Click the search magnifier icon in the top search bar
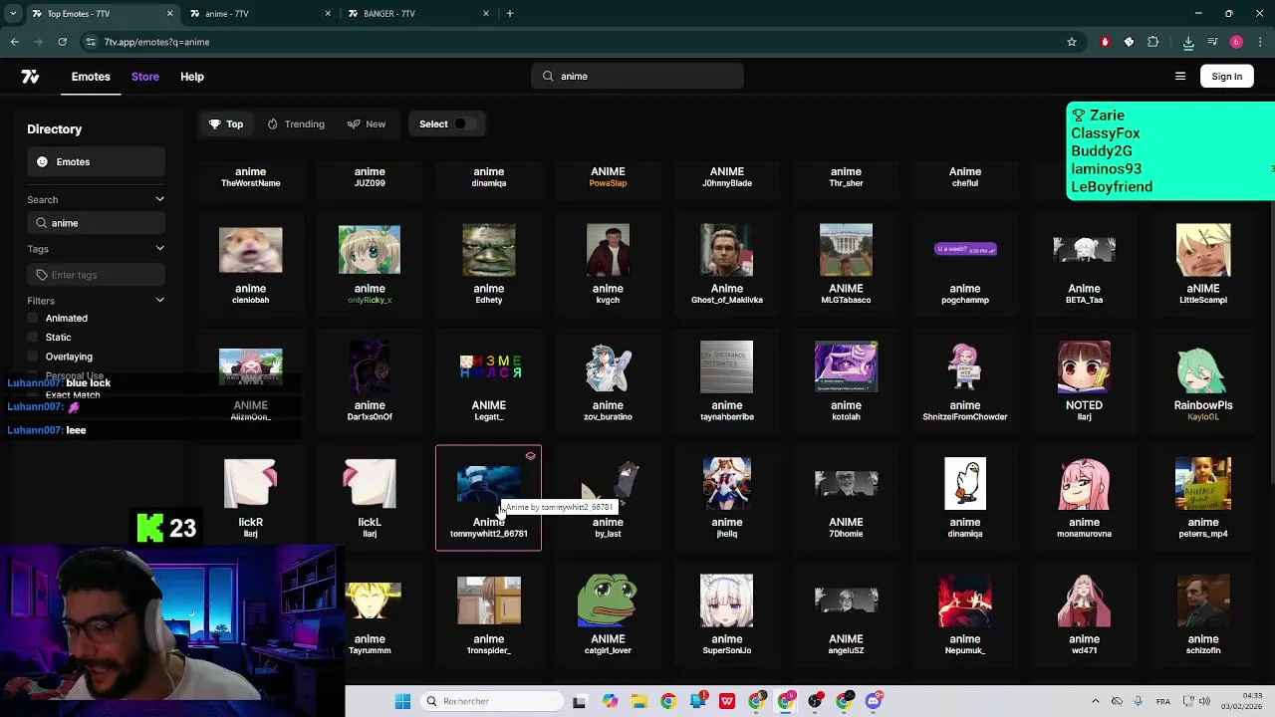The height and width of the screenshot is (717, 1275). click(548, 77)
